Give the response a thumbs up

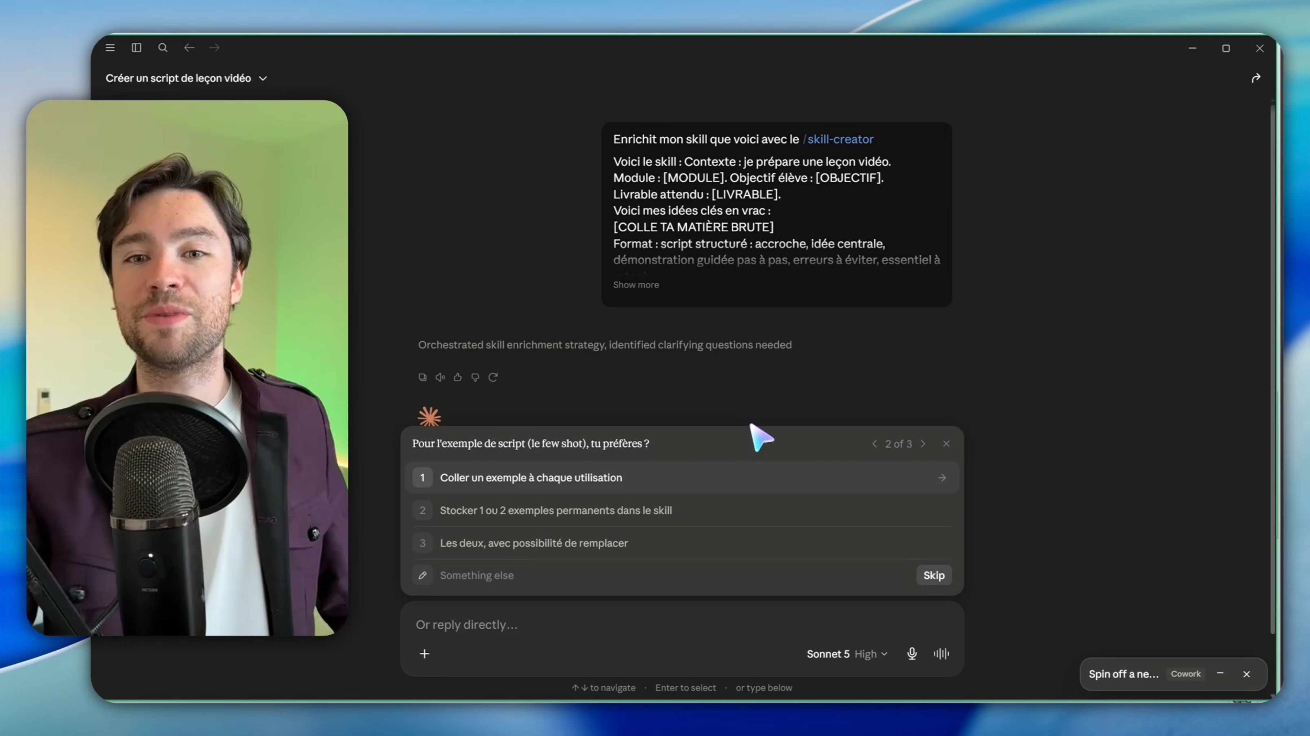point(458,377)
